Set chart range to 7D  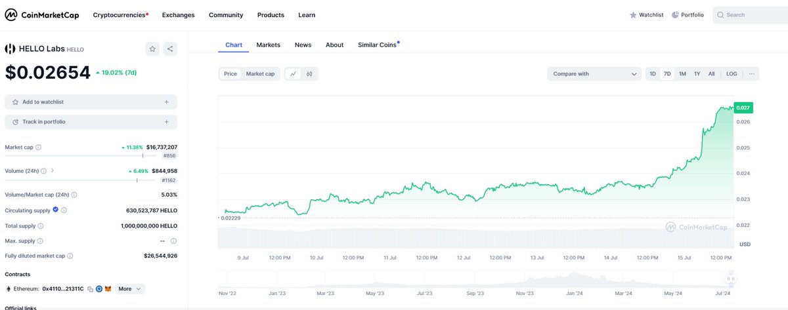point(667,74)
